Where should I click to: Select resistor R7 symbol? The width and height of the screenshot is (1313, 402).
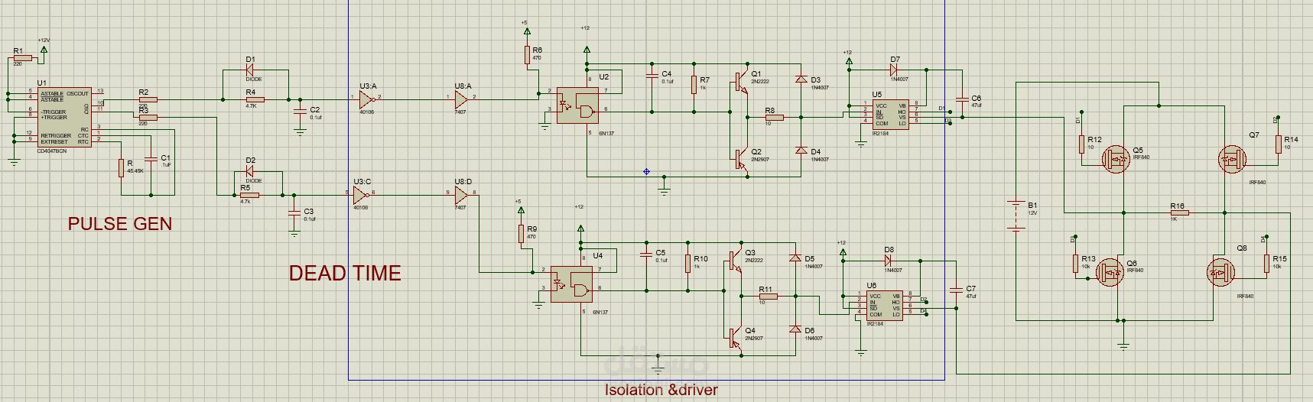(x=694, y=84)
